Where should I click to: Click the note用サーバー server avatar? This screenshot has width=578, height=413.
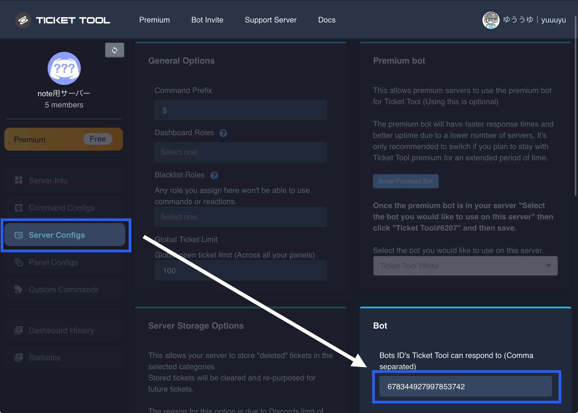pyautogui.click(x=64, y=68)
